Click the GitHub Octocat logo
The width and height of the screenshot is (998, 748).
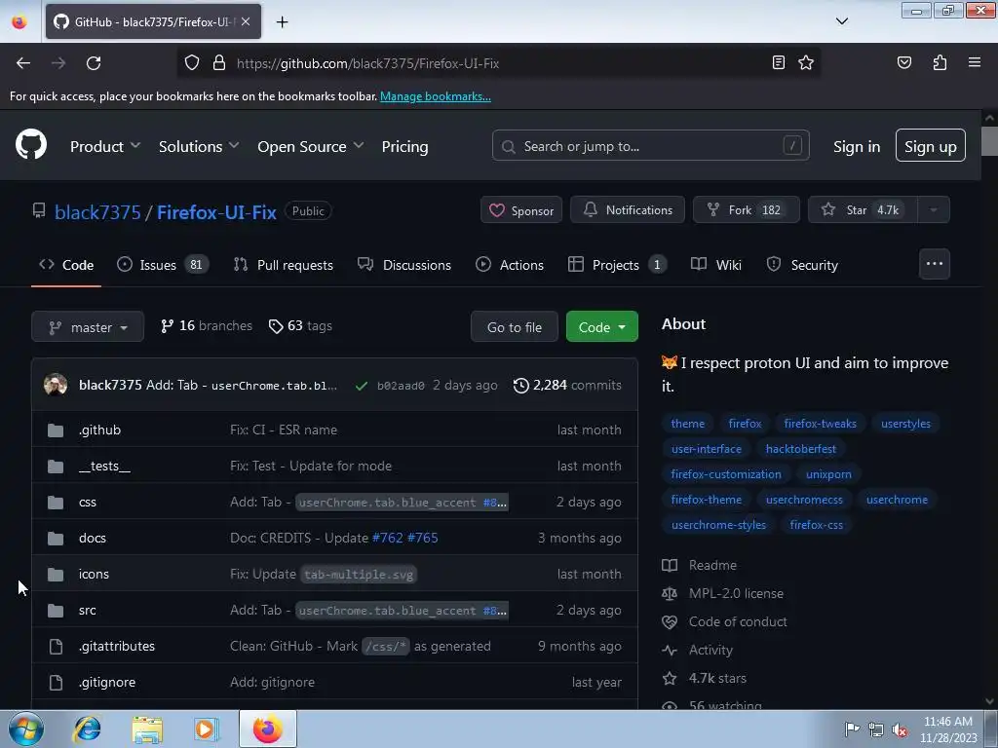[31, 144]
